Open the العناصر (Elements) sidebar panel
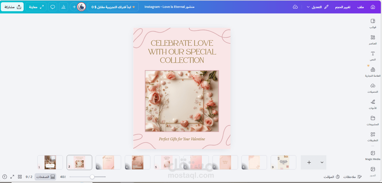This screenshot has width=382, height=183. [x=373, y=40]
